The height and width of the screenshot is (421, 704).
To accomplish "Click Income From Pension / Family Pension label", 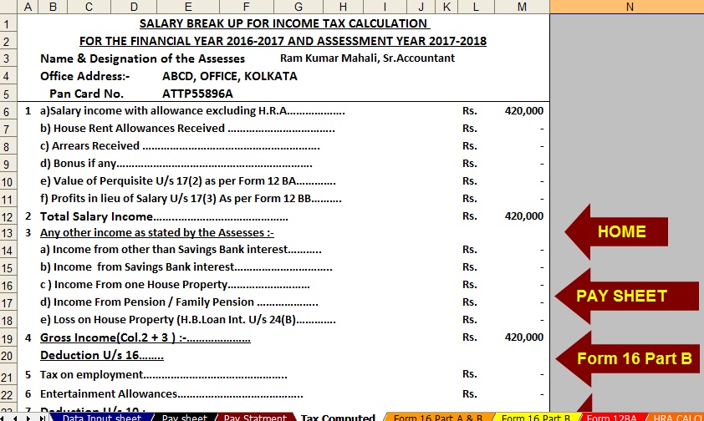I will [179, 302].
